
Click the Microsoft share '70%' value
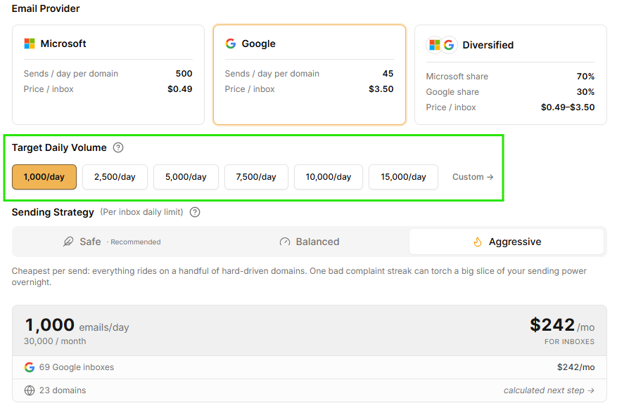click(585, 76)
